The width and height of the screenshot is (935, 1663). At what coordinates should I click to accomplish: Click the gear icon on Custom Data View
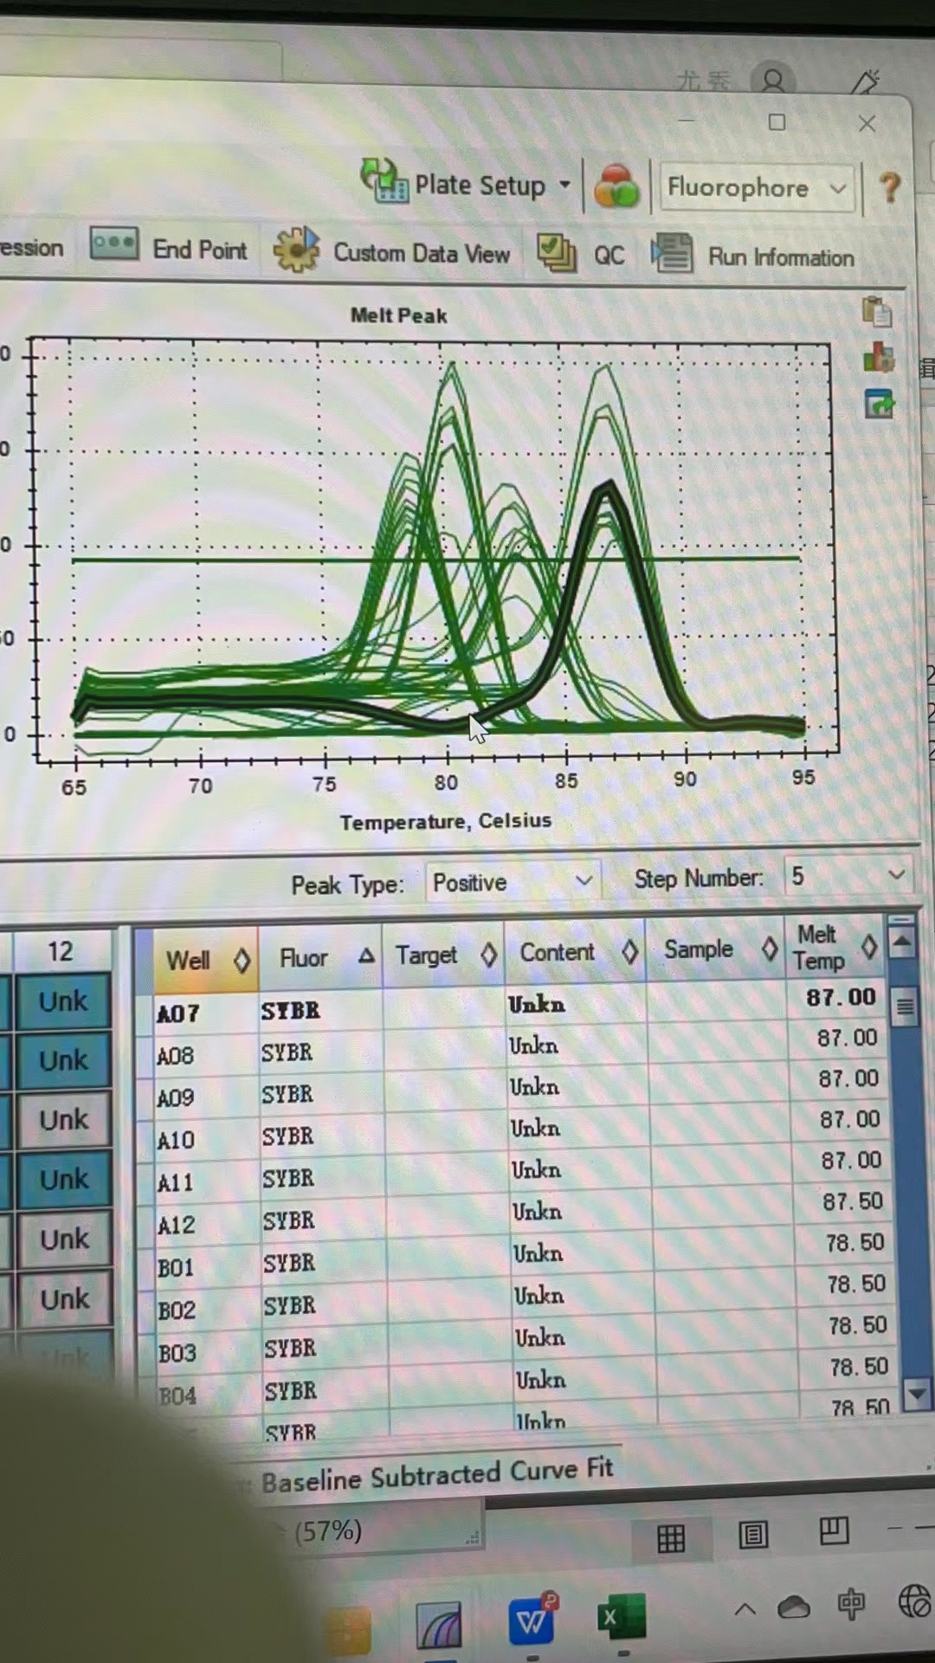[296, 249]
